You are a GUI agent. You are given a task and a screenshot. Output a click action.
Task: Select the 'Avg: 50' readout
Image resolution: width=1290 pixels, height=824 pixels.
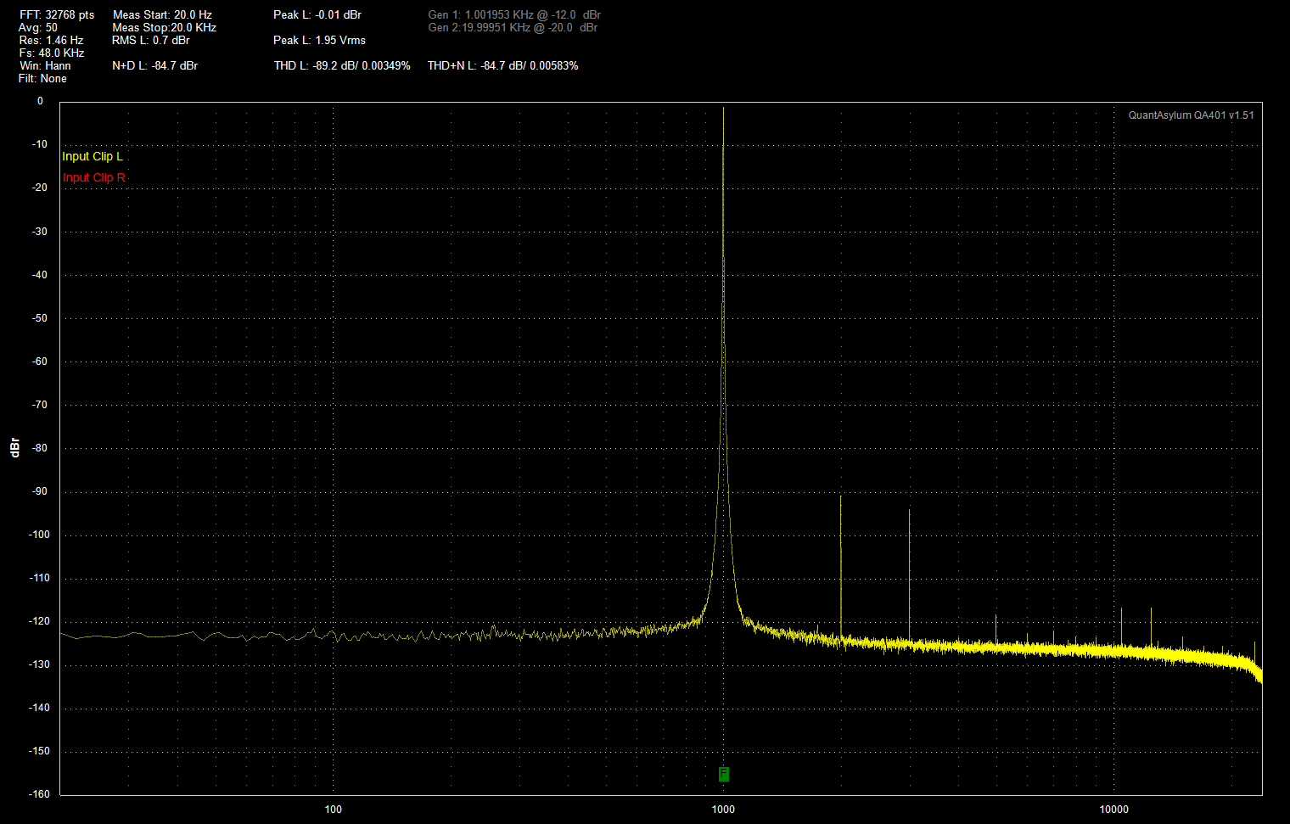pyautogui.click(x=38, y=28)
